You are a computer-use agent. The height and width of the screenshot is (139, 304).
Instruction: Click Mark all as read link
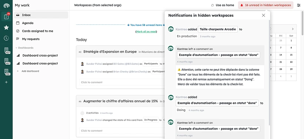146,31
